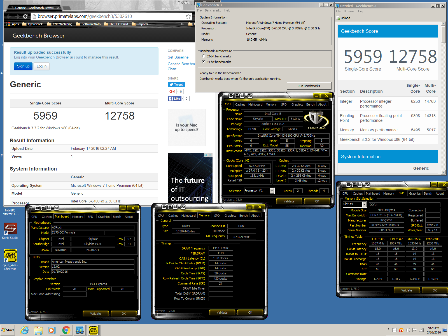Switch to CPU-Z on the taskbar

coord(94,330)
